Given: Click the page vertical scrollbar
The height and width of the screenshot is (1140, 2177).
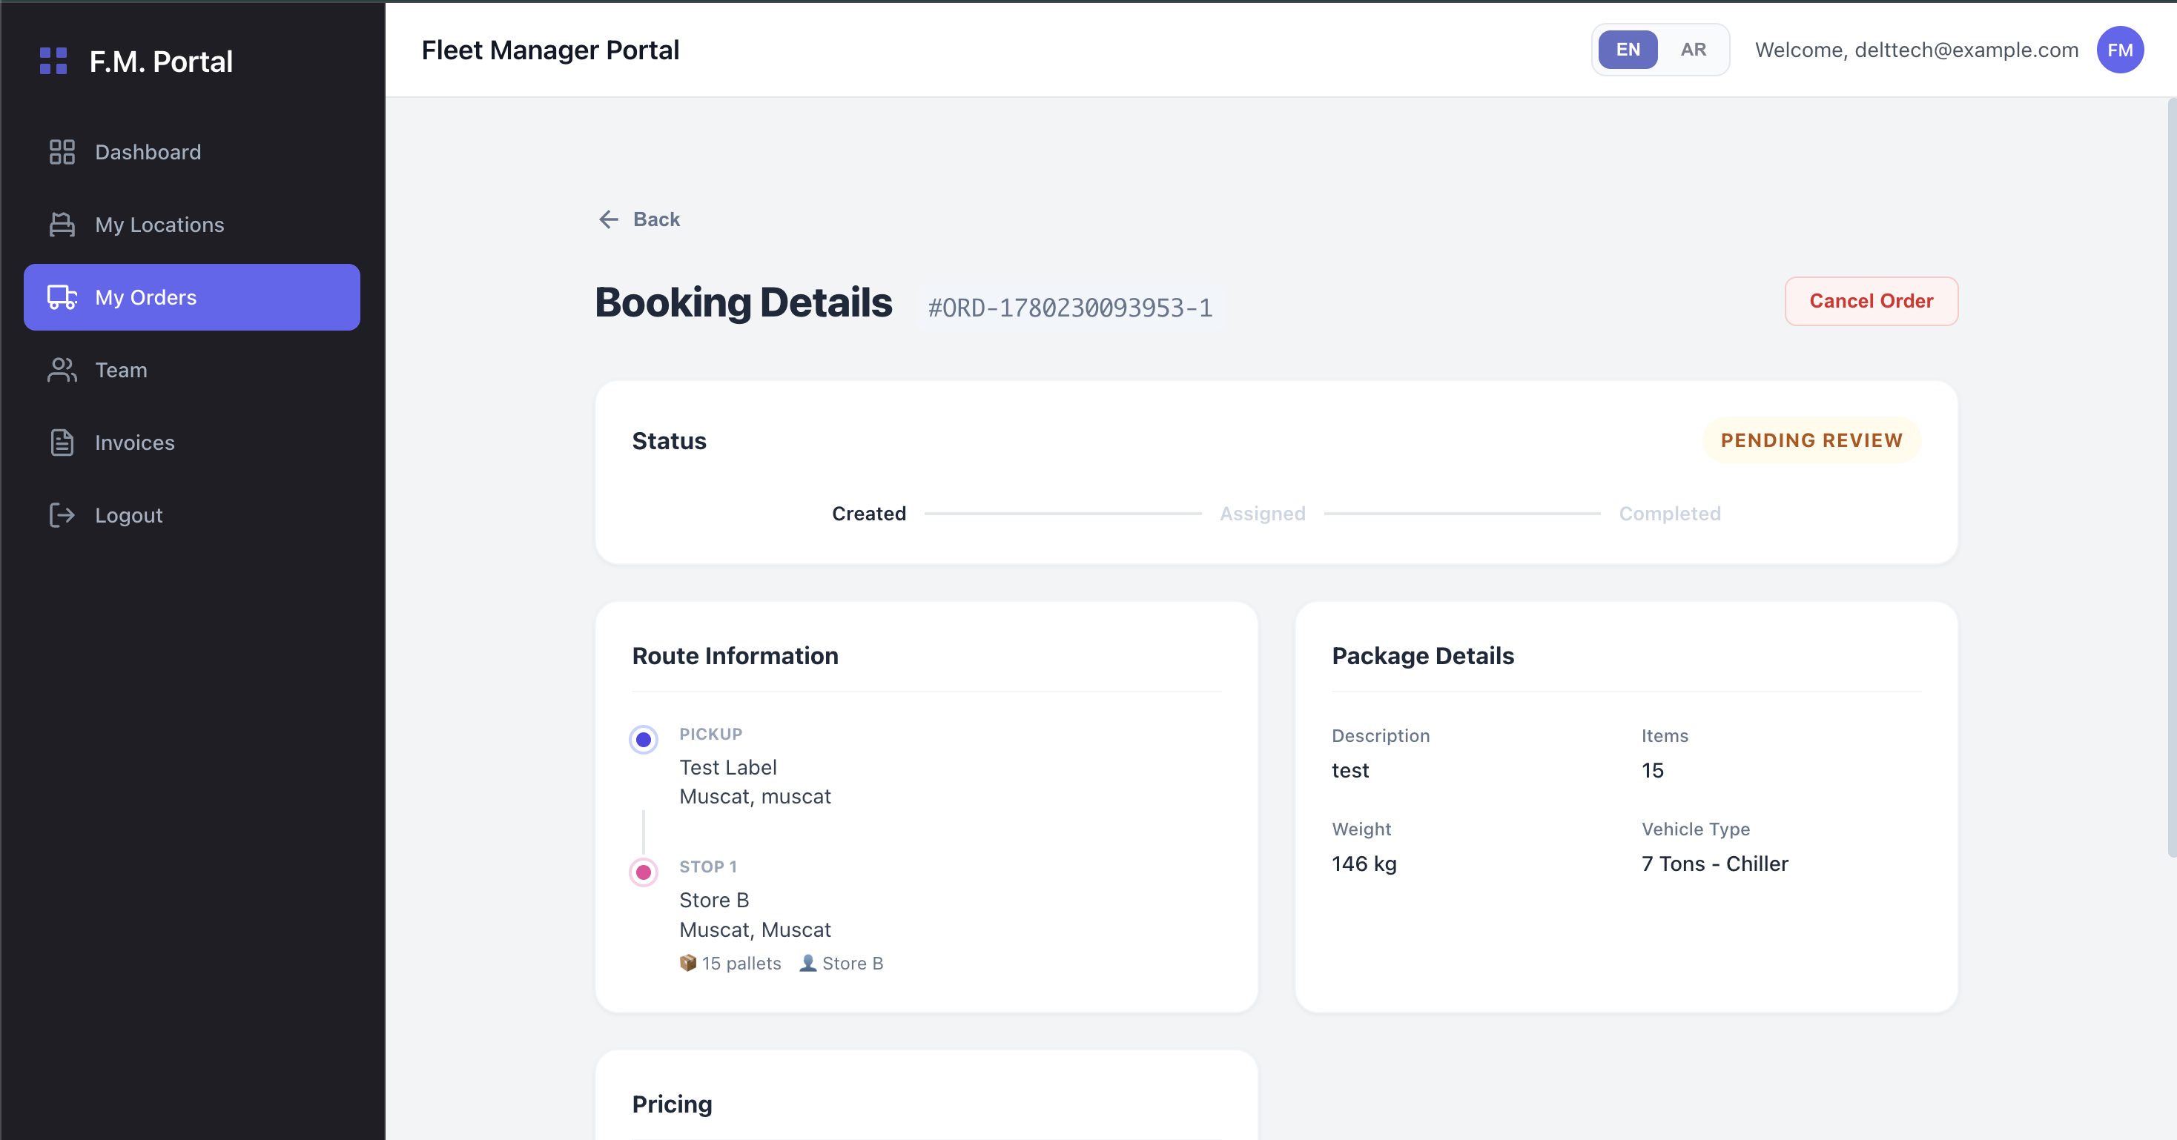Looking at the screenshot, I should coord(2171,477).
